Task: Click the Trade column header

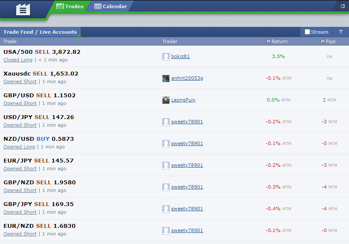Action: click(10, 41)
